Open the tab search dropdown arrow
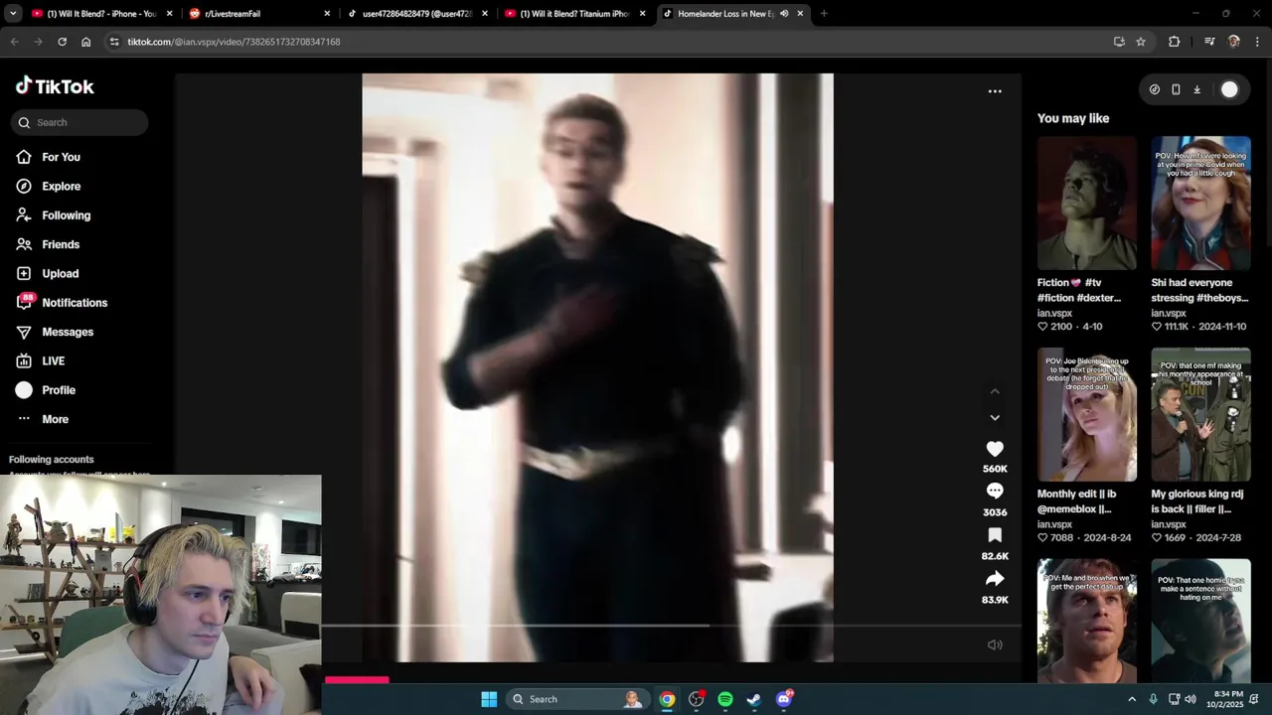This screenshot has height=715, width=1272. [12, 14]
